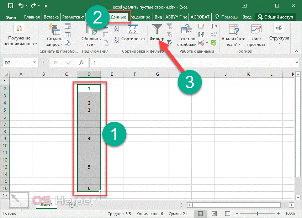Click the zoom slider handle
The height and width of the screenshot is (218, 302).
tap(258, 213)
